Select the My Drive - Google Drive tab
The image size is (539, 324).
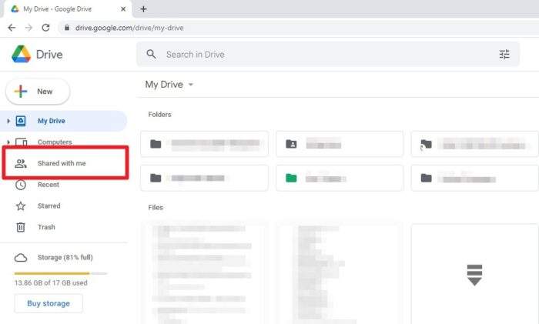tap(68, 9)
